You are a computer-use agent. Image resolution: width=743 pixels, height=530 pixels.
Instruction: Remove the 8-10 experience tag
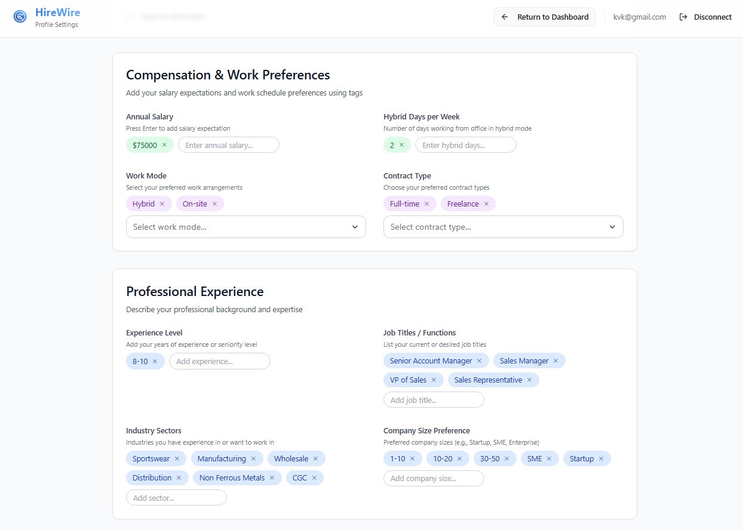155,361
